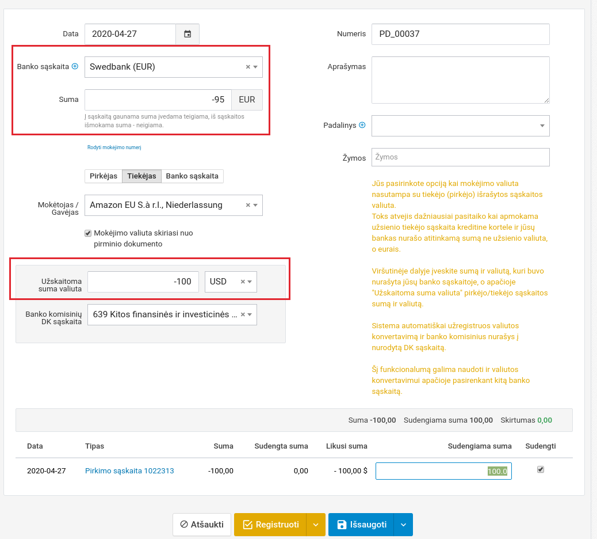Clear the USD currency selection

click(243, 282)
